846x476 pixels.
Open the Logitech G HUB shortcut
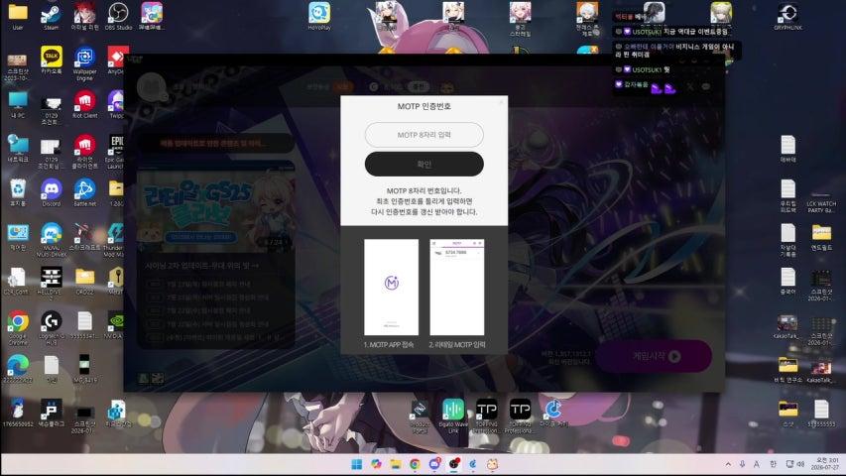tap(52, 326)
